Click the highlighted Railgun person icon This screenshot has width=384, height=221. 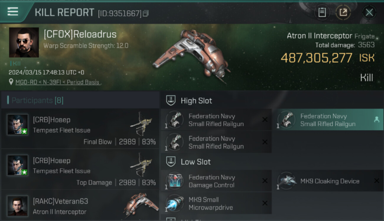pyautogui.click(x=377, y=119)
